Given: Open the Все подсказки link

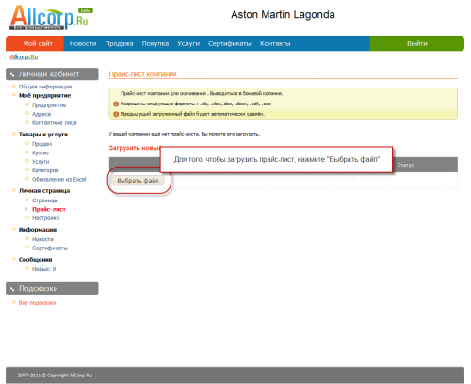Looking at the screenshot, I should click(x=37, y=303).
